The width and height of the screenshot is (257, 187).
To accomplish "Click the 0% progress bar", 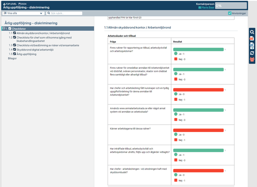I will coord(230,6).
